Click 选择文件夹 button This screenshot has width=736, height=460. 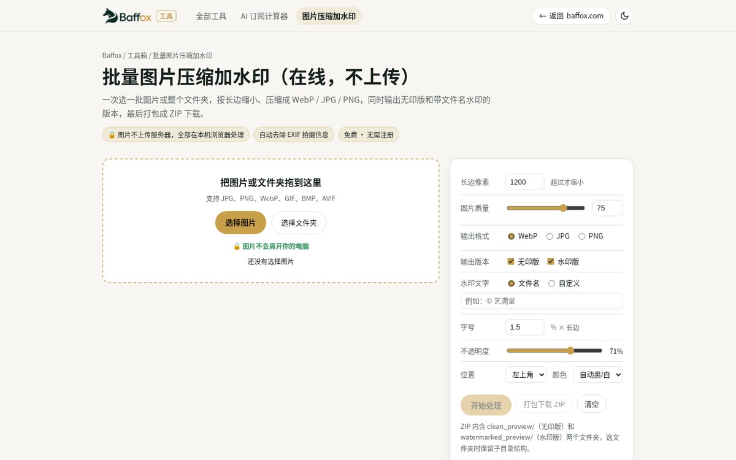pos(299,223)
